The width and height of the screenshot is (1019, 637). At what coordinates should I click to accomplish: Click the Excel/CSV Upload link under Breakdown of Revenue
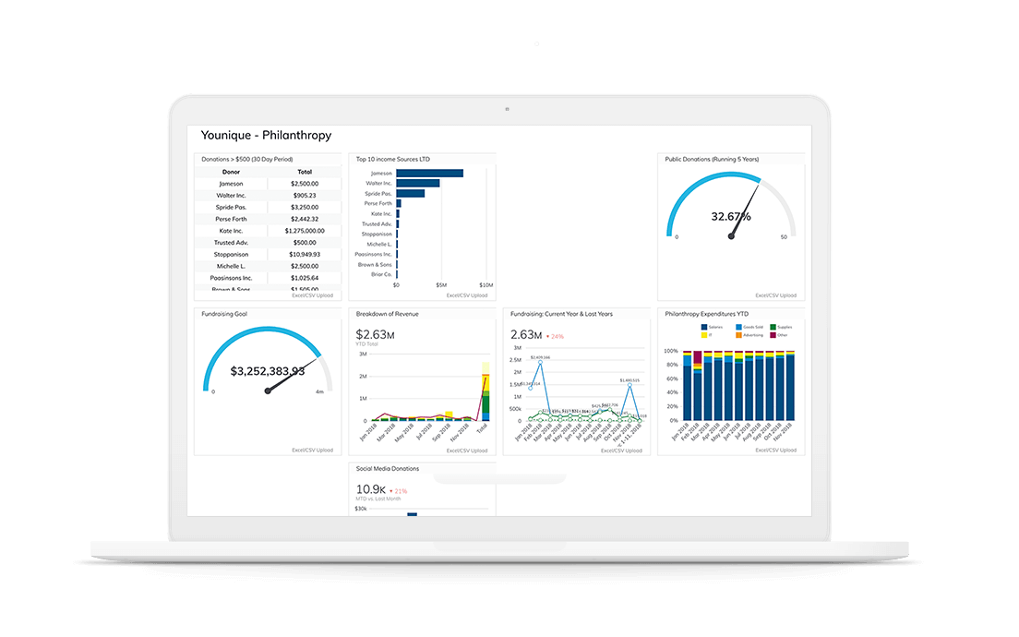(x=469, y=451)
